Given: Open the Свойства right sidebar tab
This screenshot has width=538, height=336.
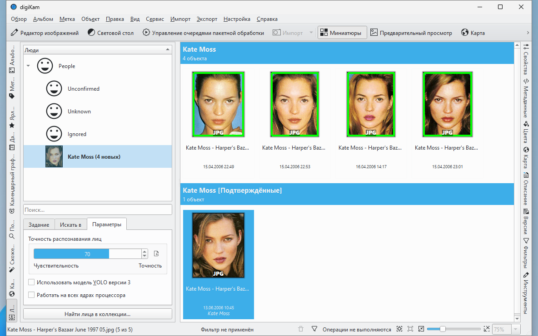Looking at the screenshot, I should [526, 59].
